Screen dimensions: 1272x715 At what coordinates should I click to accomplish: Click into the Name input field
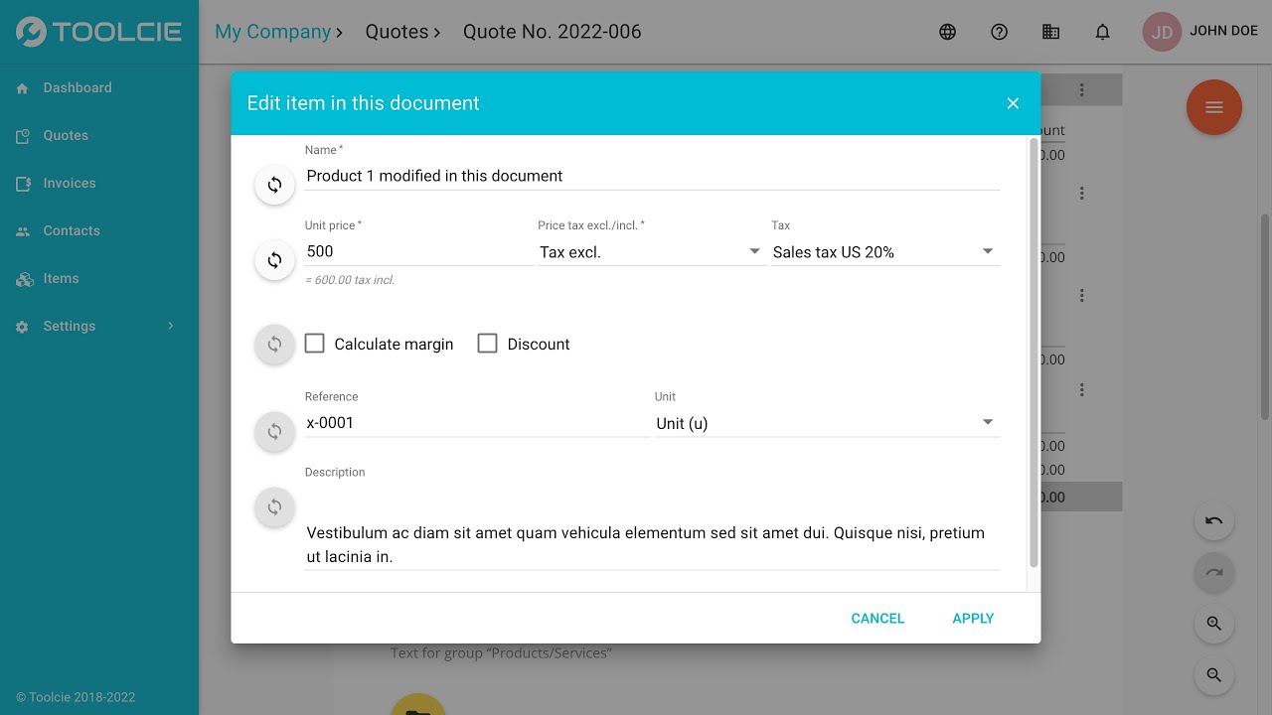point(652,176)
